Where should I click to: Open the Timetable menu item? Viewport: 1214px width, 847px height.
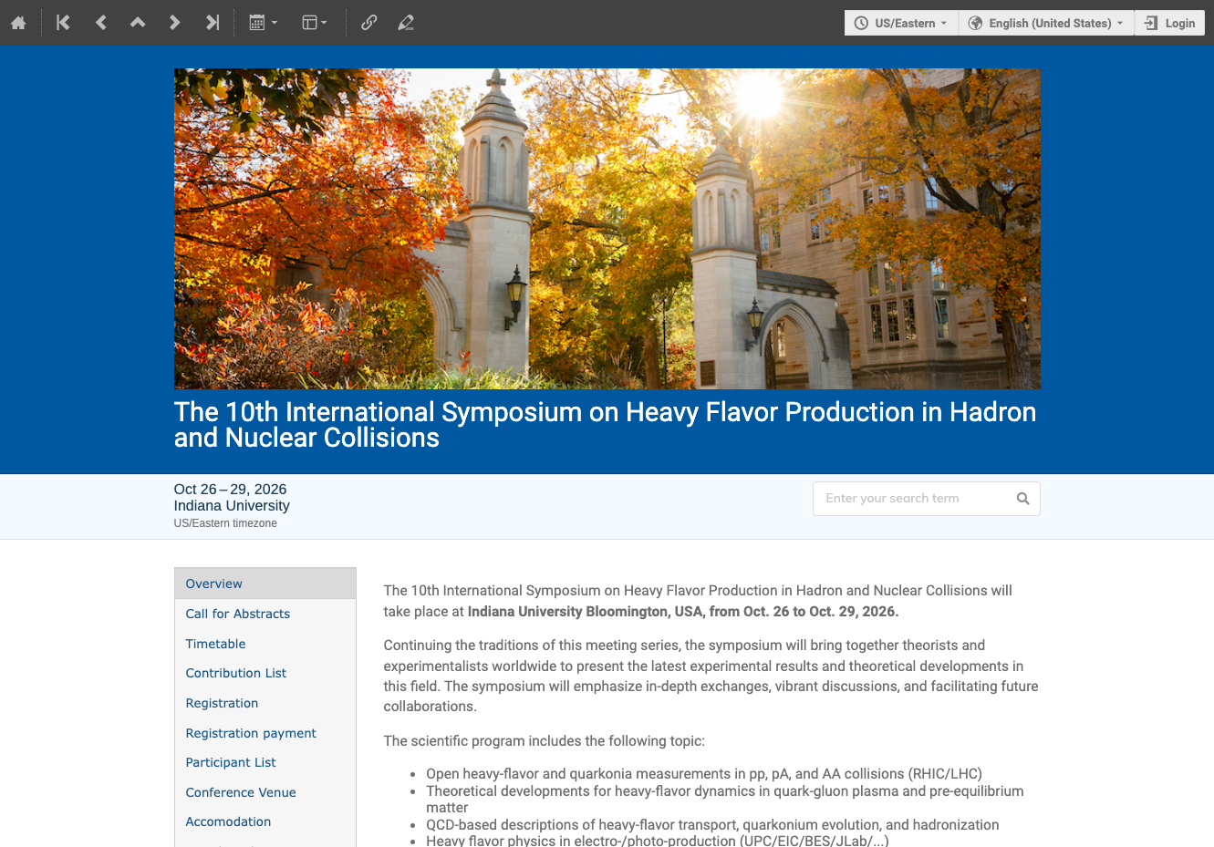pos(215,644)
